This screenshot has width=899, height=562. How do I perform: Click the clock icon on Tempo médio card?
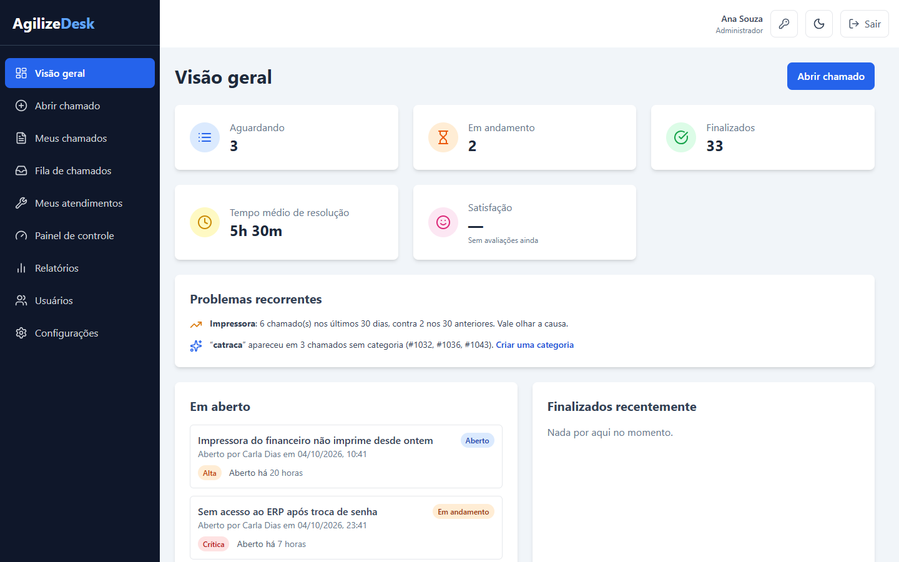[x=205, y=222]
